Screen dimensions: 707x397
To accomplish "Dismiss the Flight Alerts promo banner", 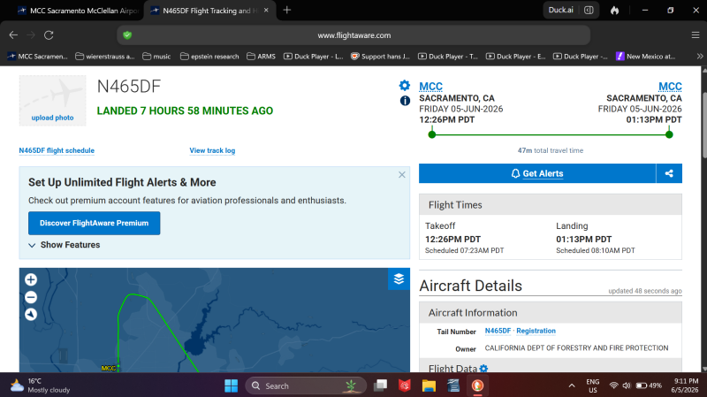I will tap(402, 174).
